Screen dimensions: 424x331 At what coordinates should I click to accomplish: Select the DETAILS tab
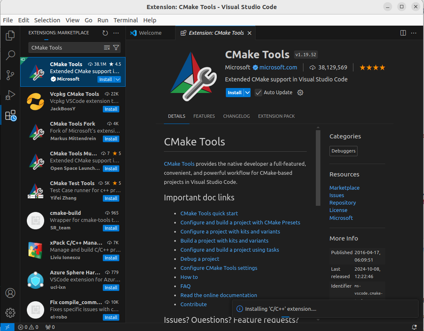point(177,116)
